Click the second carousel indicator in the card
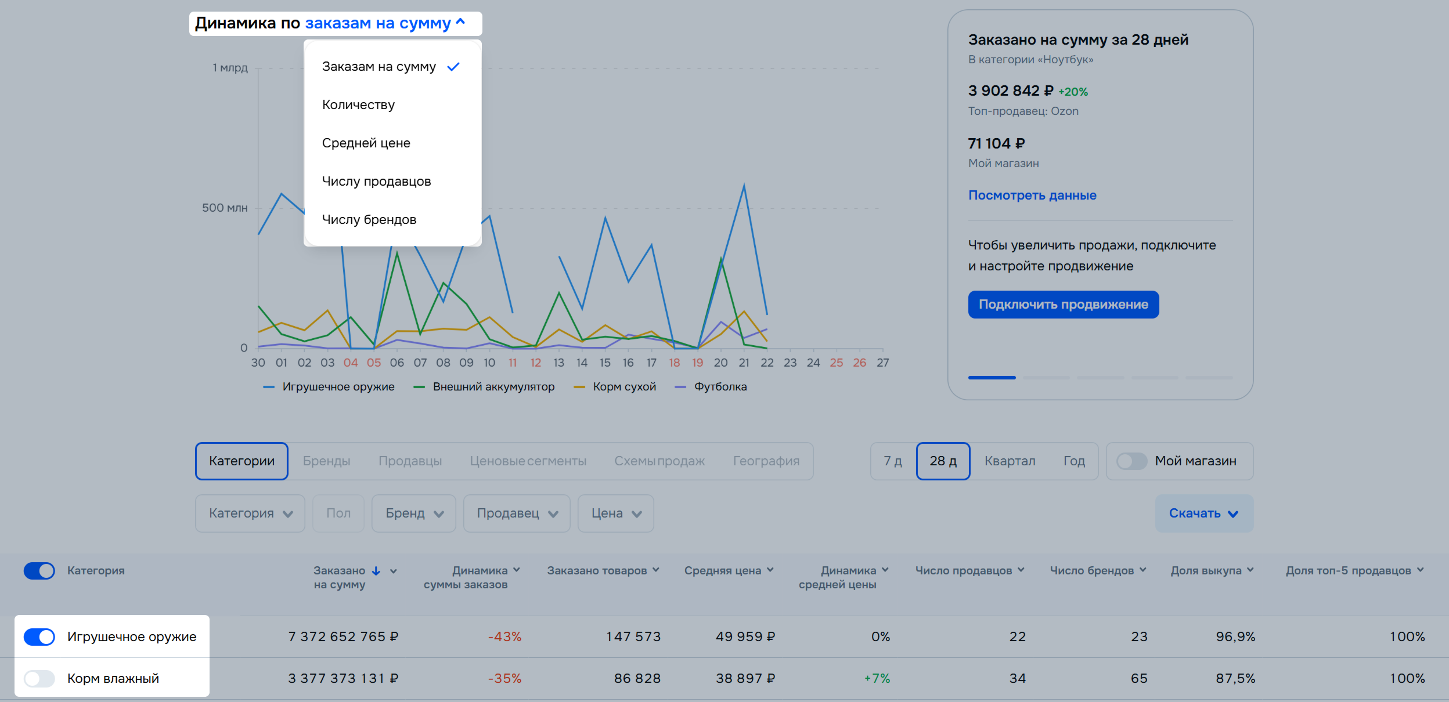1449x702 pixels. (1046, 378)
